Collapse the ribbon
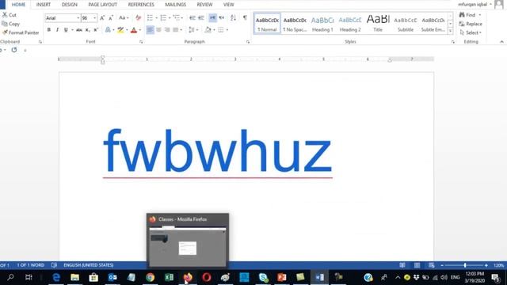The width and height of the screenshot is (507, 285). click(x=501, y=42)
